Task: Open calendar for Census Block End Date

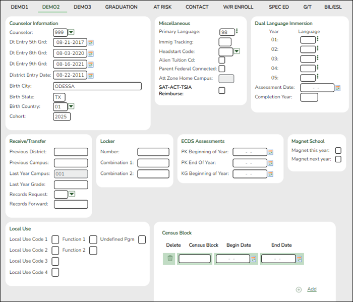Action: (x=299, y=259)
